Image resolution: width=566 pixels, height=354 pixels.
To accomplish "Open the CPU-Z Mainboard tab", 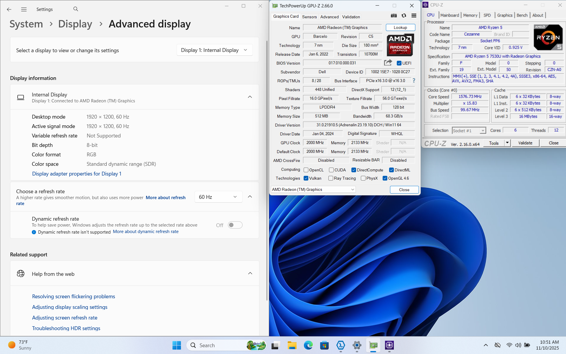I will 450,15.
